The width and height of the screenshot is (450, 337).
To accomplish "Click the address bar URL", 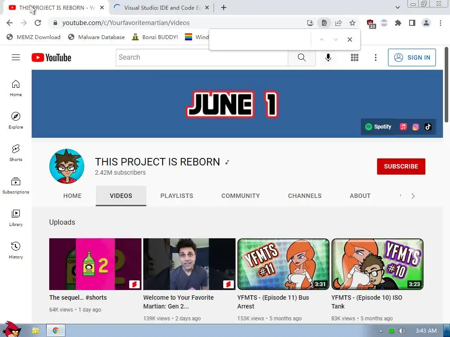I will pos(126,23).
